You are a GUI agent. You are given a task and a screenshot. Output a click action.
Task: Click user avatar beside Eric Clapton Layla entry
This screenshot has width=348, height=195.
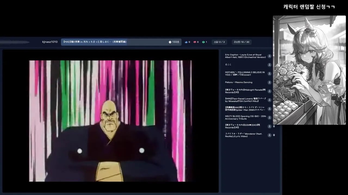269,56
